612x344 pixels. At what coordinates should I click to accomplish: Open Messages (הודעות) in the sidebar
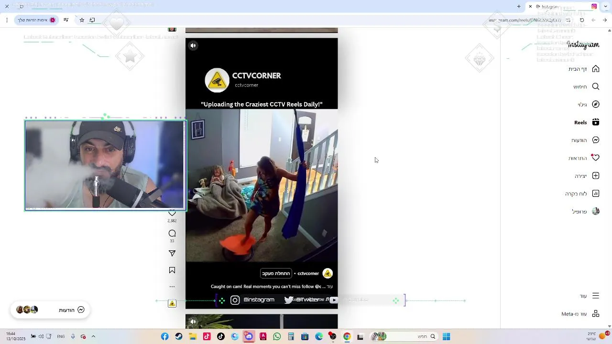tap(585, 140)
